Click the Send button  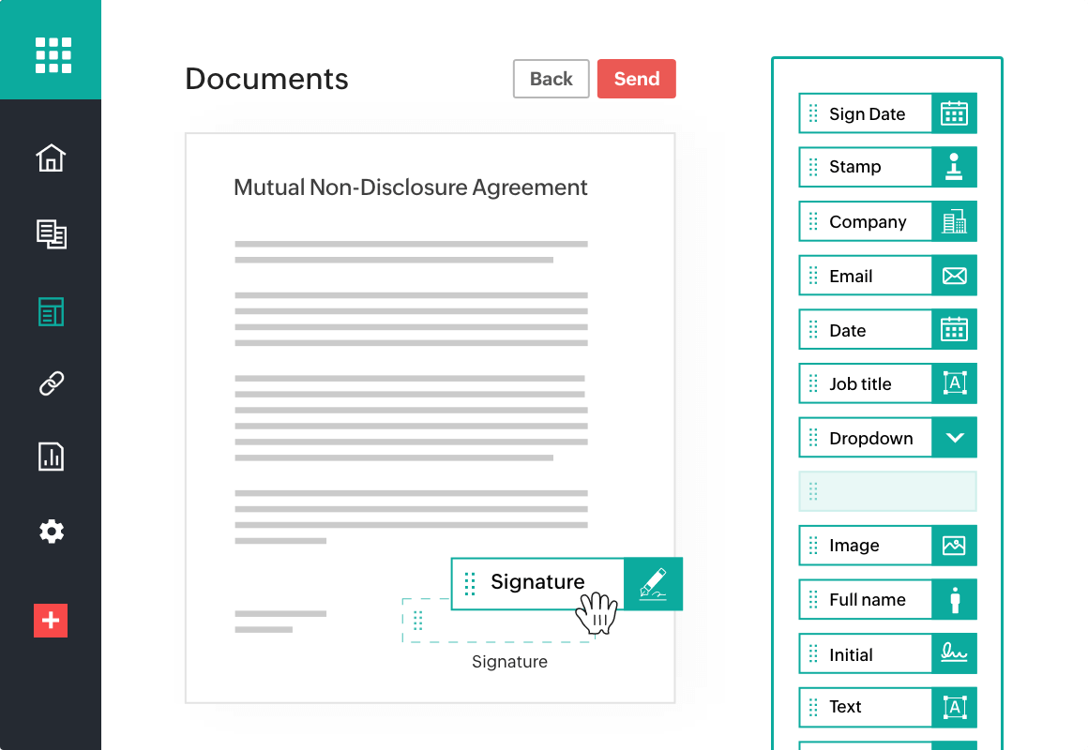(x=636, y=79)
